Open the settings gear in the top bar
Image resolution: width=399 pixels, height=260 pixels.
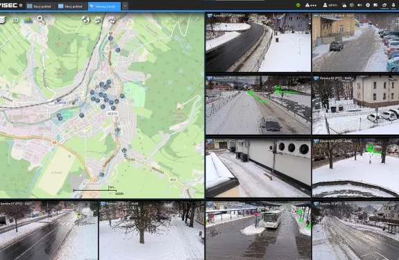pyautogui.click(x=368, y=5)
